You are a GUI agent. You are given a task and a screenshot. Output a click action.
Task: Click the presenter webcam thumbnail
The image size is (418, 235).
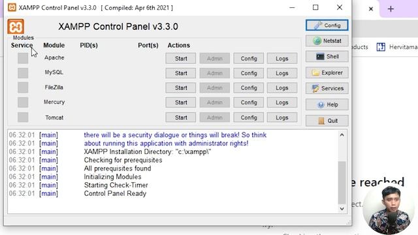389,210
